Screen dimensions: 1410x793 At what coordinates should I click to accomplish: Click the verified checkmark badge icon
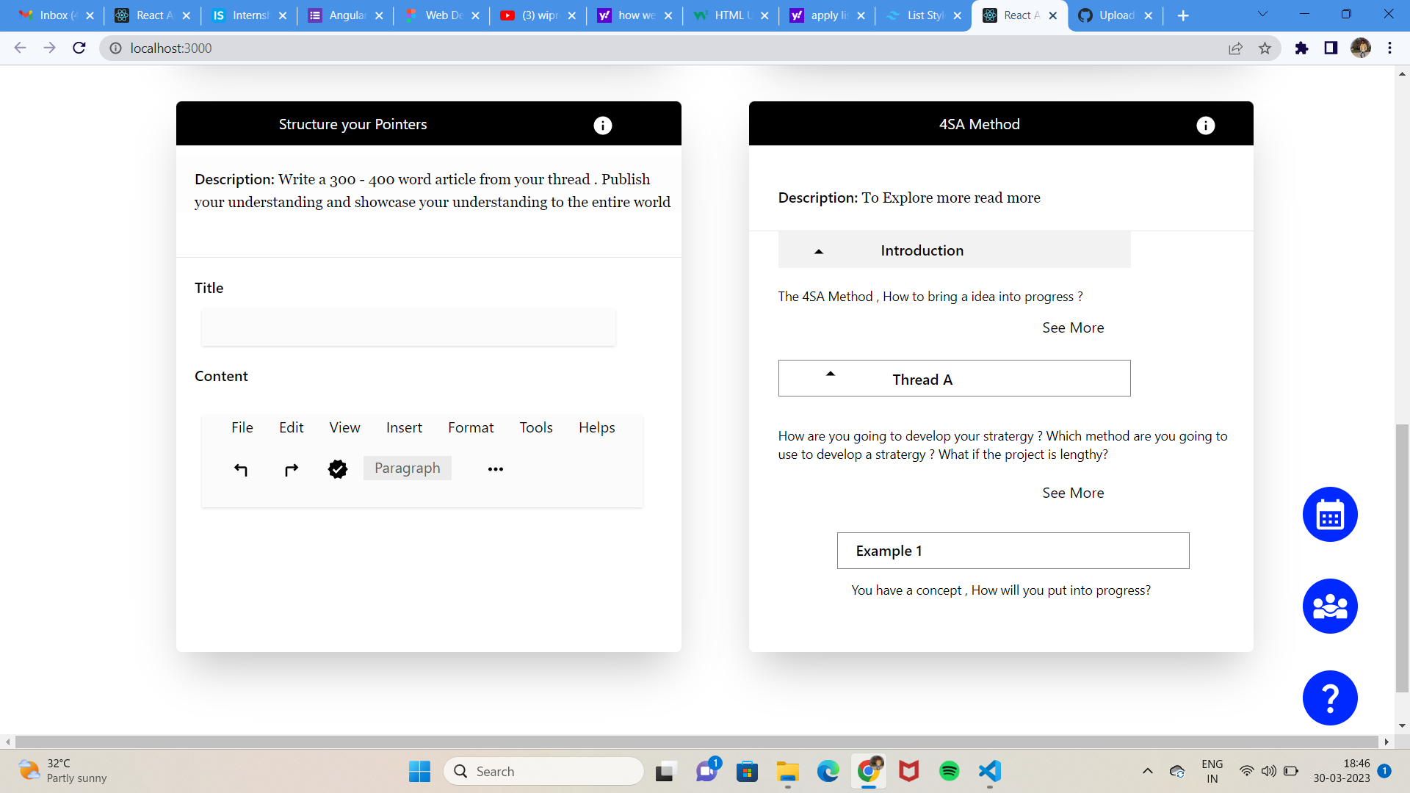point(338,468)
